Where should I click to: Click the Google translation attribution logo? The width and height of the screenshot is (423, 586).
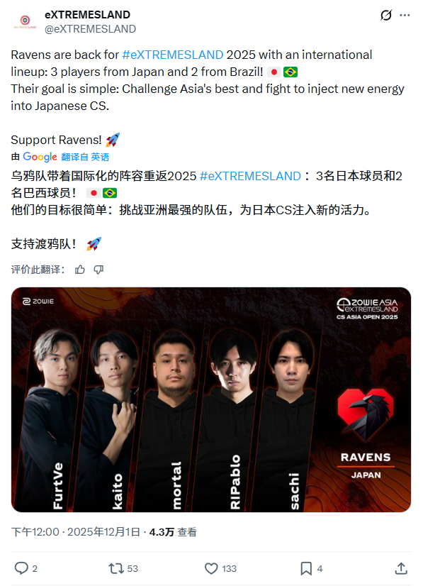coord(40,157)
